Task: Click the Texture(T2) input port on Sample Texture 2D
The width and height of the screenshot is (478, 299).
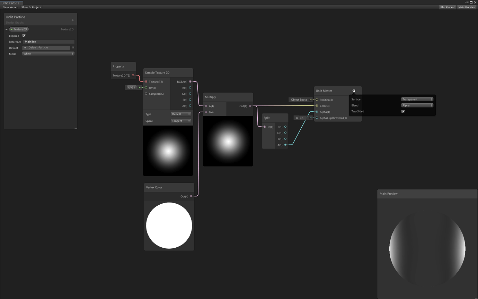Action: tap(146, 82)
